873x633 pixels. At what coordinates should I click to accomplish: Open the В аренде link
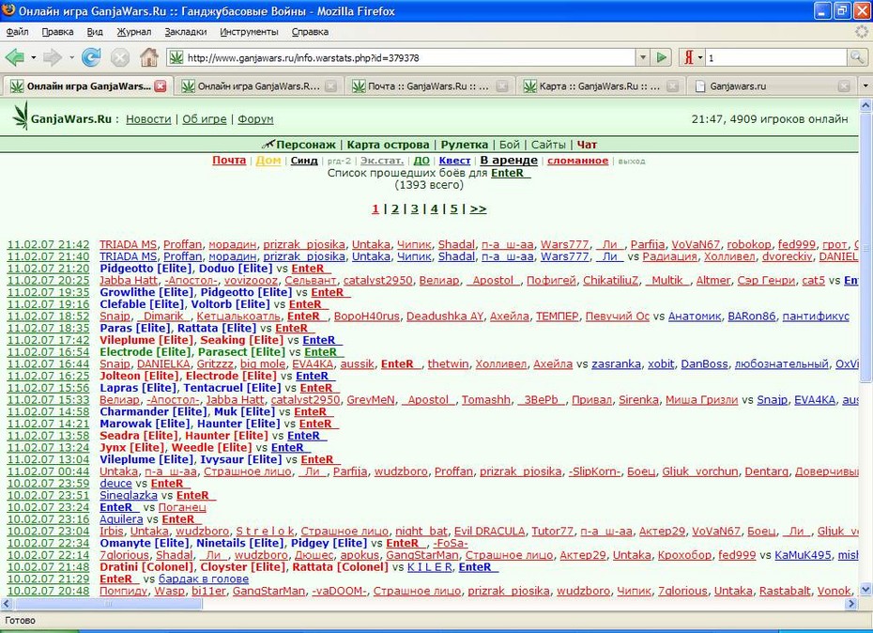509,161
